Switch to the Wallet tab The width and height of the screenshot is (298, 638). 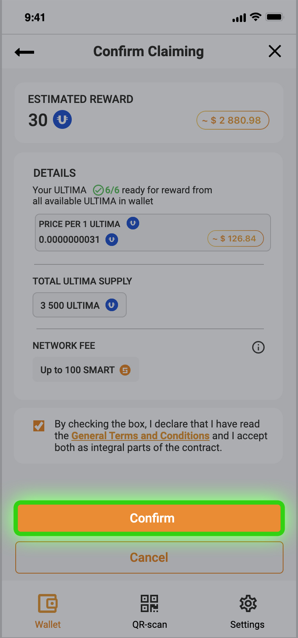coord(48,611)
